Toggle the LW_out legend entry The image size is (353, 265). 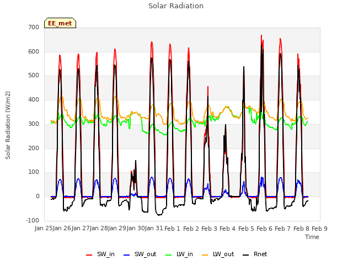218,255
